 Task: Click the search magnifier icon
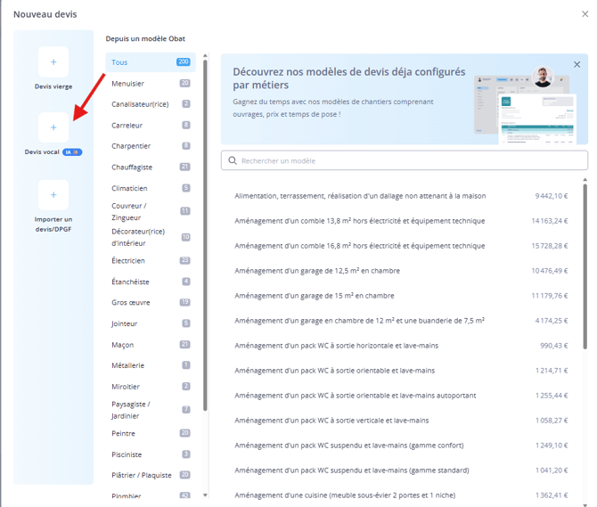233,160
